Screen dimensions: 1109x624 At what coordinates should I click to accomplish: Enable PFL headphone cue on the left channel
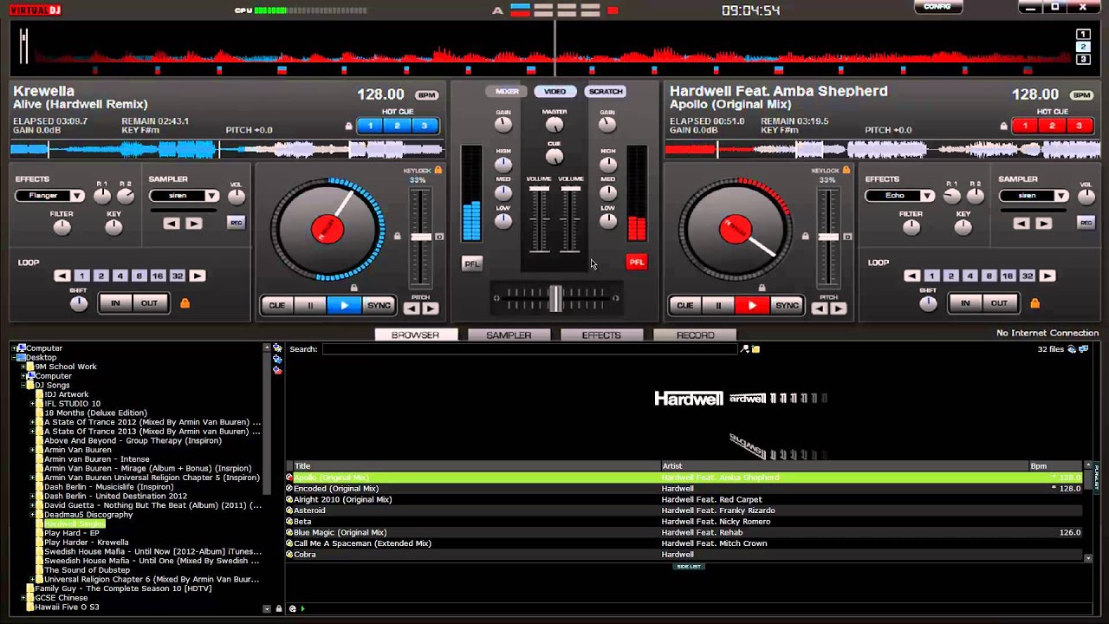point(472,263)
